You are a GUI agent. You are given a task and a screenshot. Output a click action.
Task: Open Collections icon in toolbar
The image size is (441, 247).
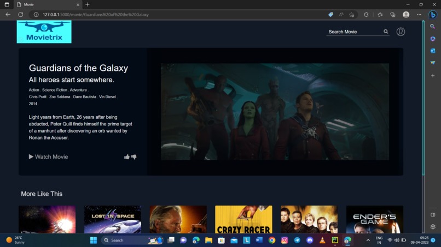point(393,15)
